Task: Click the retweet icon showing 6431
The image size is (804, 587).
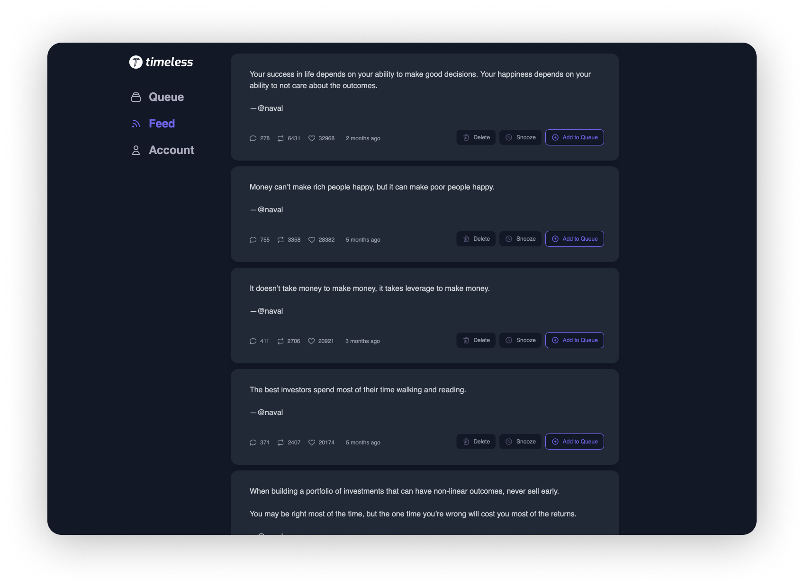Action: [x=280, y=138]
